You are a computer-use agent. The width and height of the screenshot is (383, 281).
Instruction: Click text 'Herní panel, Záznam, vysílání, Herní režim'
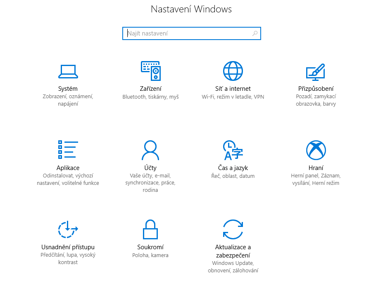(316, 179)
